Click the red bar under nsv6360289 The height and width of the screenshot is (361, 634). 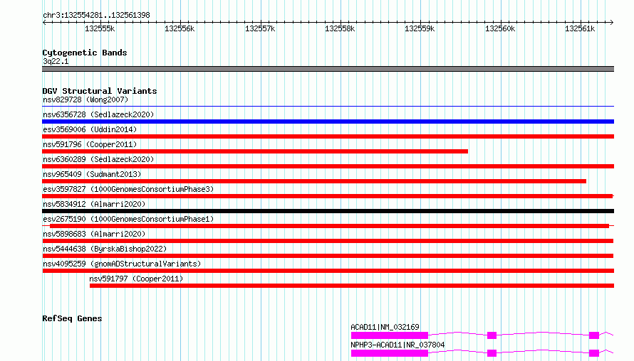(328, 166)
